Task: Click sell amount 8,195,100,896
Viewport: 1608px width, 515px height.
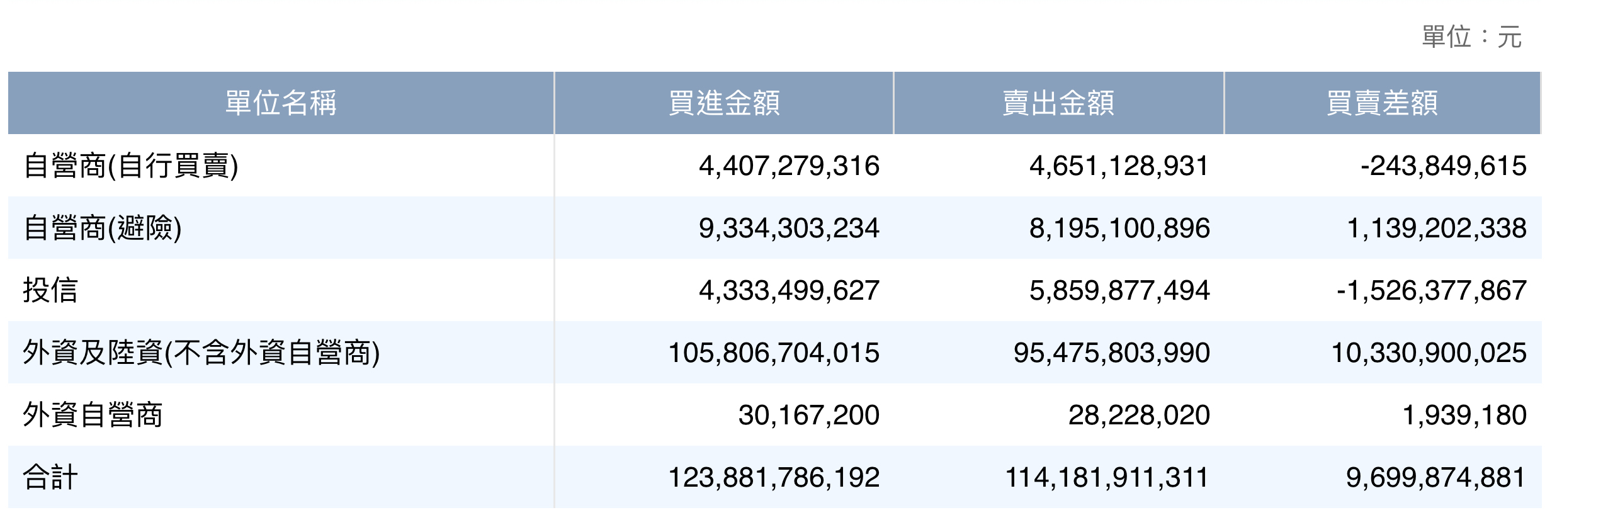Action: point(1119,229)
